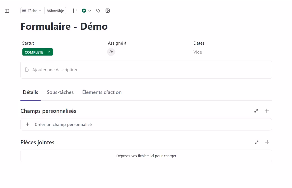Click the charger upload link
The height and width of the screenshot is (188, 292).
170,156
